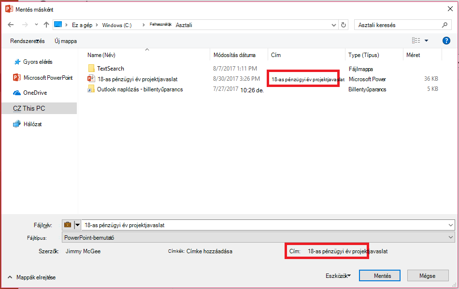The width and height of the screenshot is (459, 289).
Task: Go up one folder level
Action: click(x=46, y=25)
